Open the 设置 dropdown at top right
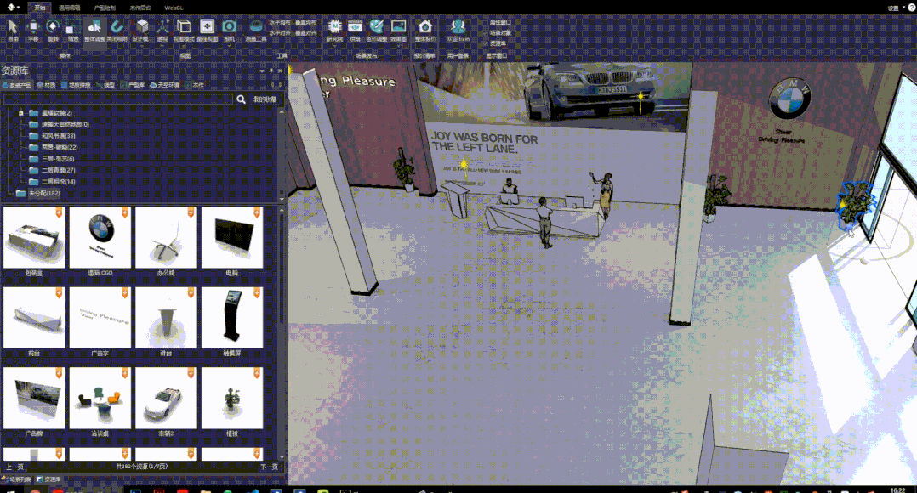Screen dimensions: 917x493 [896, 8]
